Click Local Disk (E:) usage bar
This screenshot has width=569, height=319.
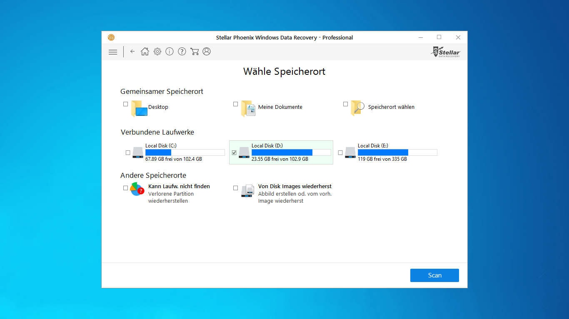397,152
